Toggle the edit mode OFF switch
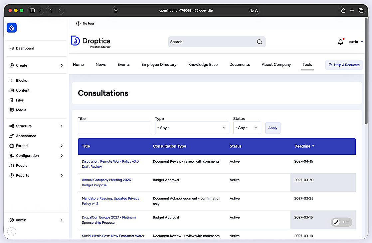Image resolution: width=372 pixels, height=243 pixels. click(341, 222)
